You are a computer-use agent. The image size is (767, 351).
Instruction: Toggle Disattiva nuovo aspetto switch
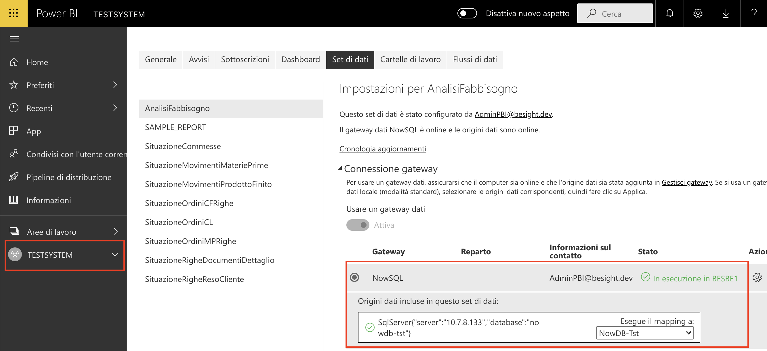(x=467, y=14)
